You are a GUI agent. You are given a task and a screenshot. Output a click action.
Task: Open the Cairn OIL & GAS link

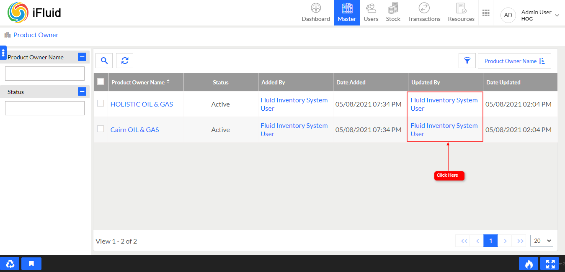tap(135, 130)
